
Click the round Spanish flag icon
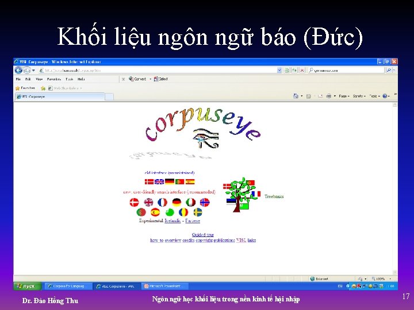155,212
